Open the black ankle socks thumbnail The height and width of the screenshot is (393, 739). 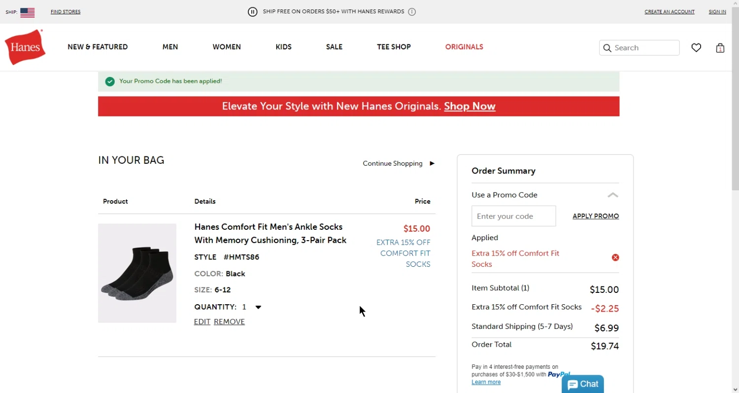click(137, 273)
